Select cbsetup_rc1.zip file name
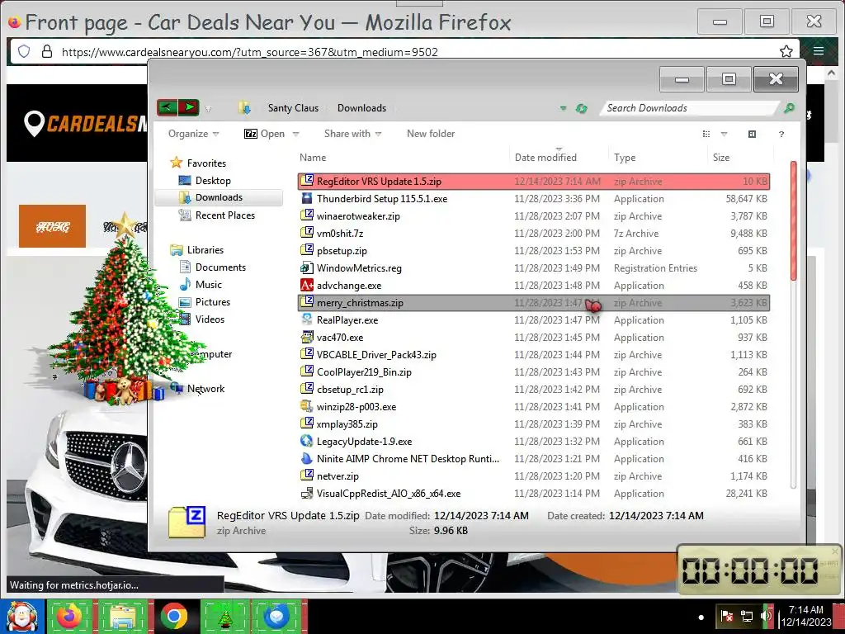 (x=350, y=390)
